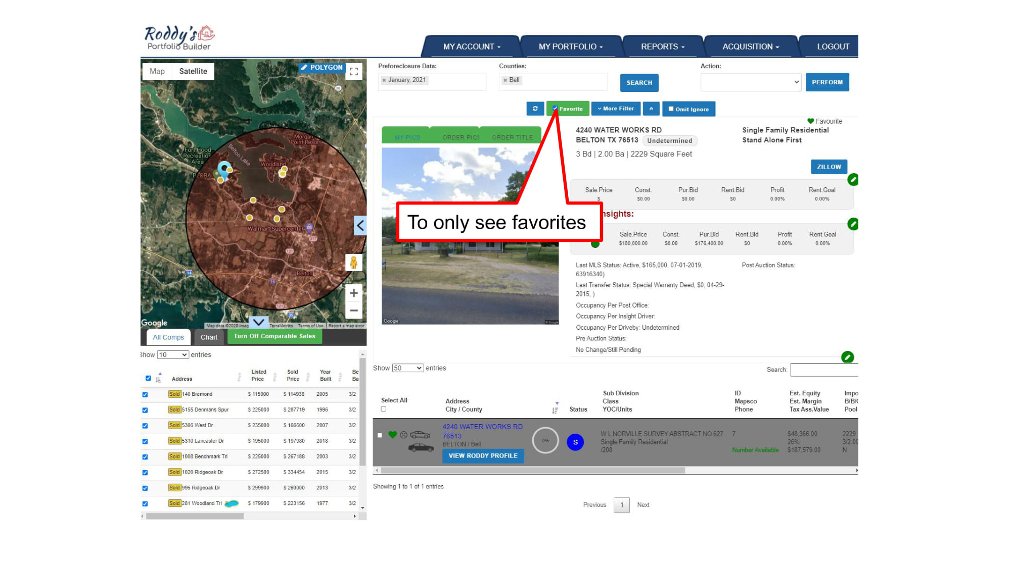The image size is (1011, 568).
Task: Click the Polygon draw tool on map
Action: click(x=322, y=67)
